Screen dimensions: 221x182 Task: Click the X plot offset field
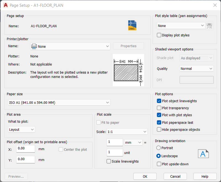pos(26,149)
